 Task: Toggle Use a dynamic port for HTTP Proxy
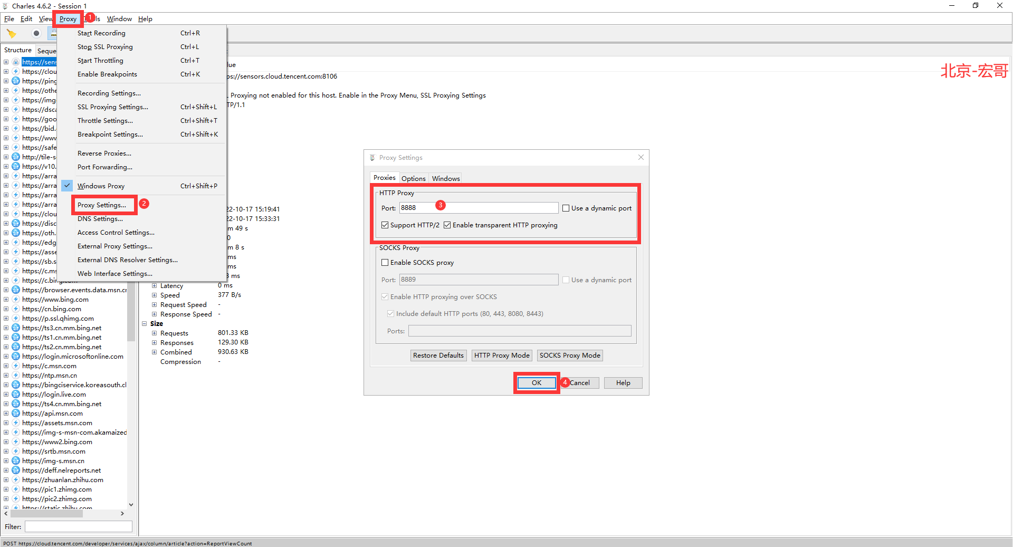click(x=566, y=208)
